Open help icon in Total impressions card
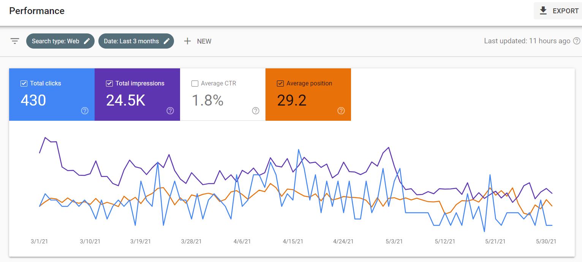This screenshot has width=582, height=262. pyautogui.click(x=170, y=110)
